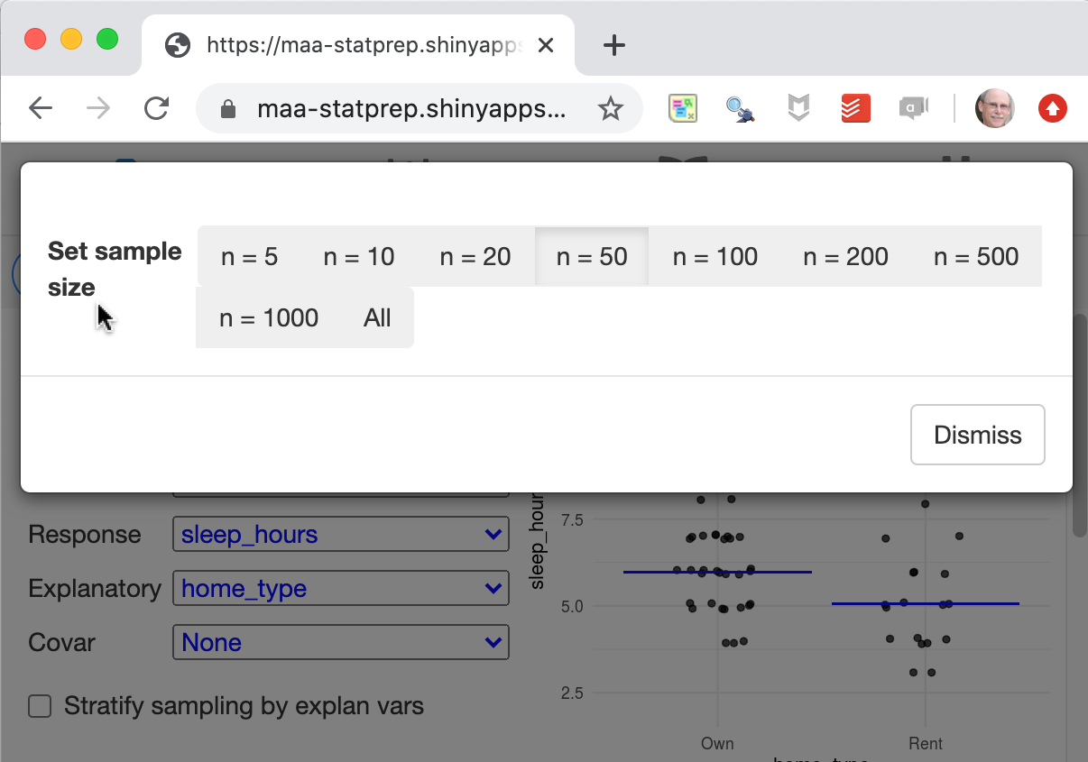Open the Todoist extension icon
The image size is (1088, 762).
[x=855, y=109]
